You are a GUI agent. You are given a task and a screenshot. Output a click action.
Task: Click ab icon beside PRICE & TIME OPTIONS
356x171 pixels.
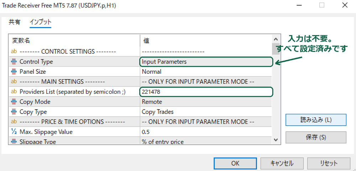point(14,122)
